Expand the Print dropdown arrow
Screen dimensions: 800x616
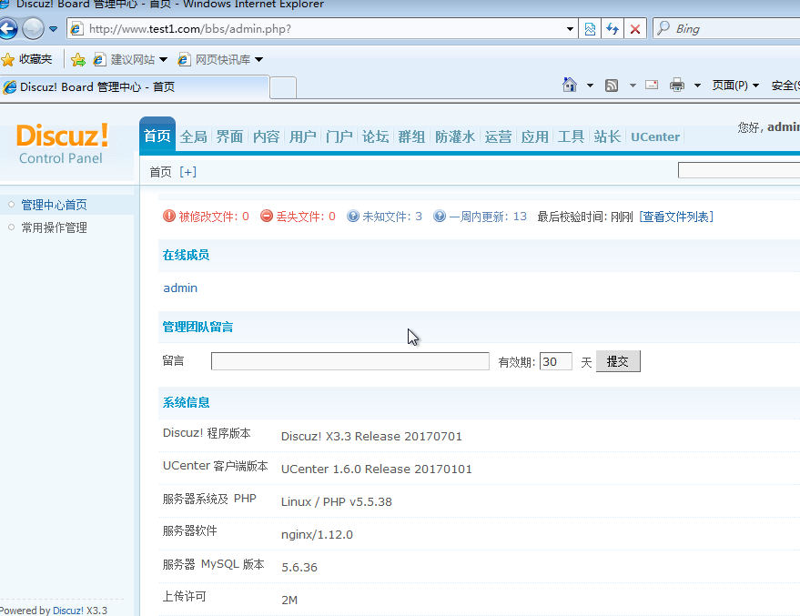pos(697,86)
